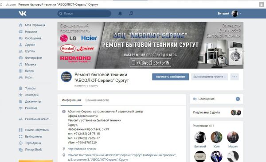This screenshot has height=162, width=266.
Task: Click изменить статус under the group name
Action: click(86, 86)
